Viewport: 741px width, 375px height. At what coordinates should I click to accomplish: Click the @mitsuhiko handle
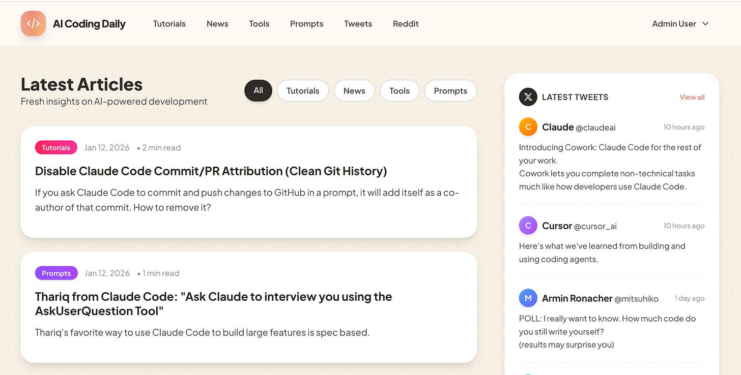pos(636,299)
